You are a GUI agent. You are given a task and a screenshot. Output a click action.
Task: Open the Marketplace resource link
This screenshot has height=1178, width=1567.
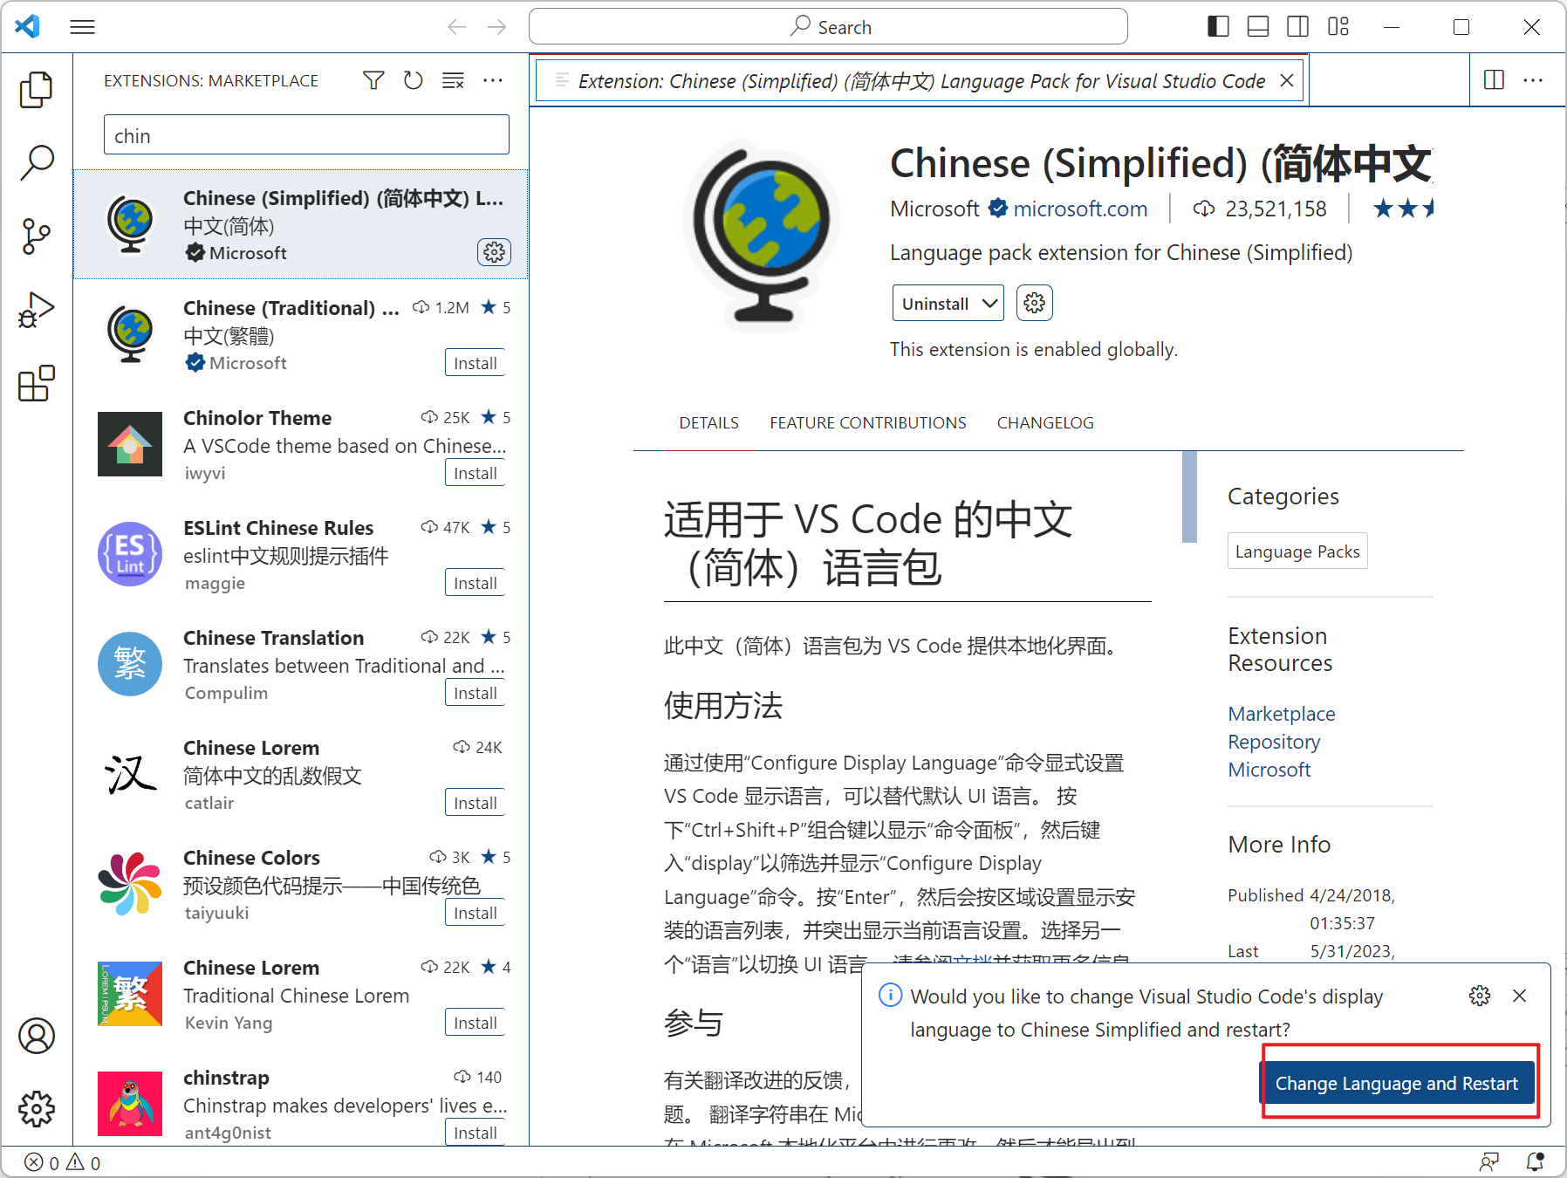[1281, 714]
